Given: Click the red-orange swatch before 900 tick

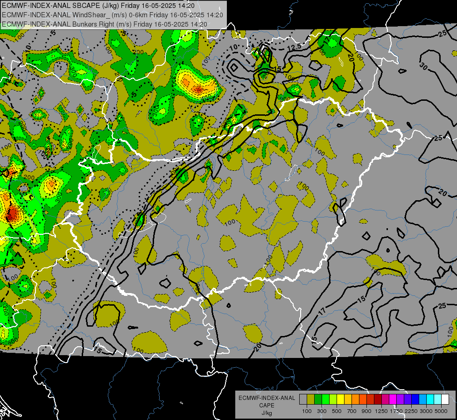Looking at the screenshot, I should point(363,399).
